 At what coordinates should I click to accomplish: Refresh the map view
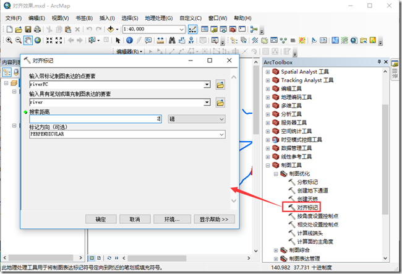[x=109, y=258]
